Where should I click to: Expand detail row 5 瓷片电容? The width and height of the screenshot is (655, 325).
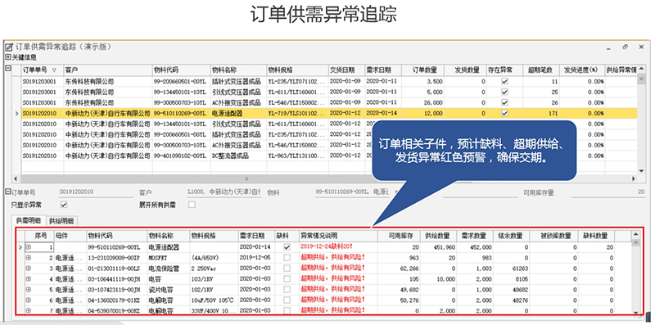click(x=29, y=290)
